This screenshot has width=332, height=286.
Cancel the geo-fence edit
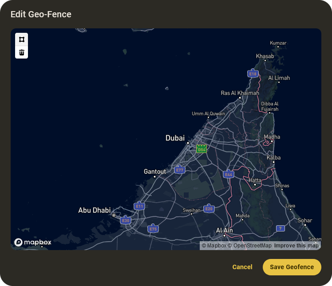[x=242, y=267]
